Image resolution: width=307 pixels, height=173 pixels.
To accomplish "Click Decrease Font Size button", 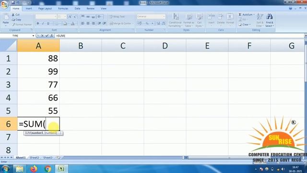I will point(75,17).
